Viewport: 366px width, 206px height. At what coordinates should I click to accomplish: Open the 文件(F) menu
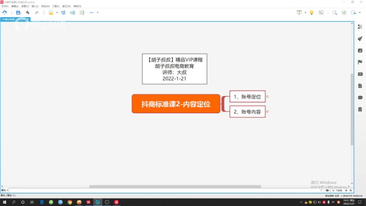(5, 6)
